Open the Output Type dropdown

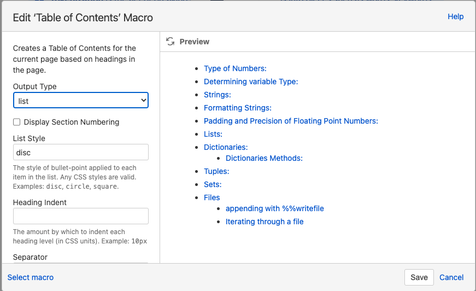[x=81, y=101]
